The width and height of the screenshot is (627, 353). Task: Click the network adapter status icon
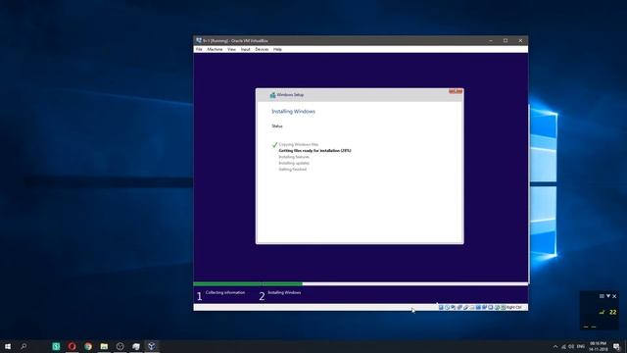(x=459, y=307)
